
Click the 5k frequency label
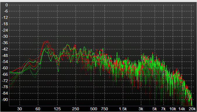pos(154,109)
